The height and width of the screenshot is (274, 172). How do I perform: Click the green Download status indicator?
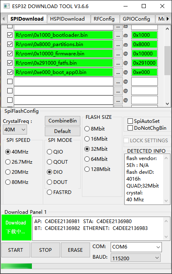point(17,228)
